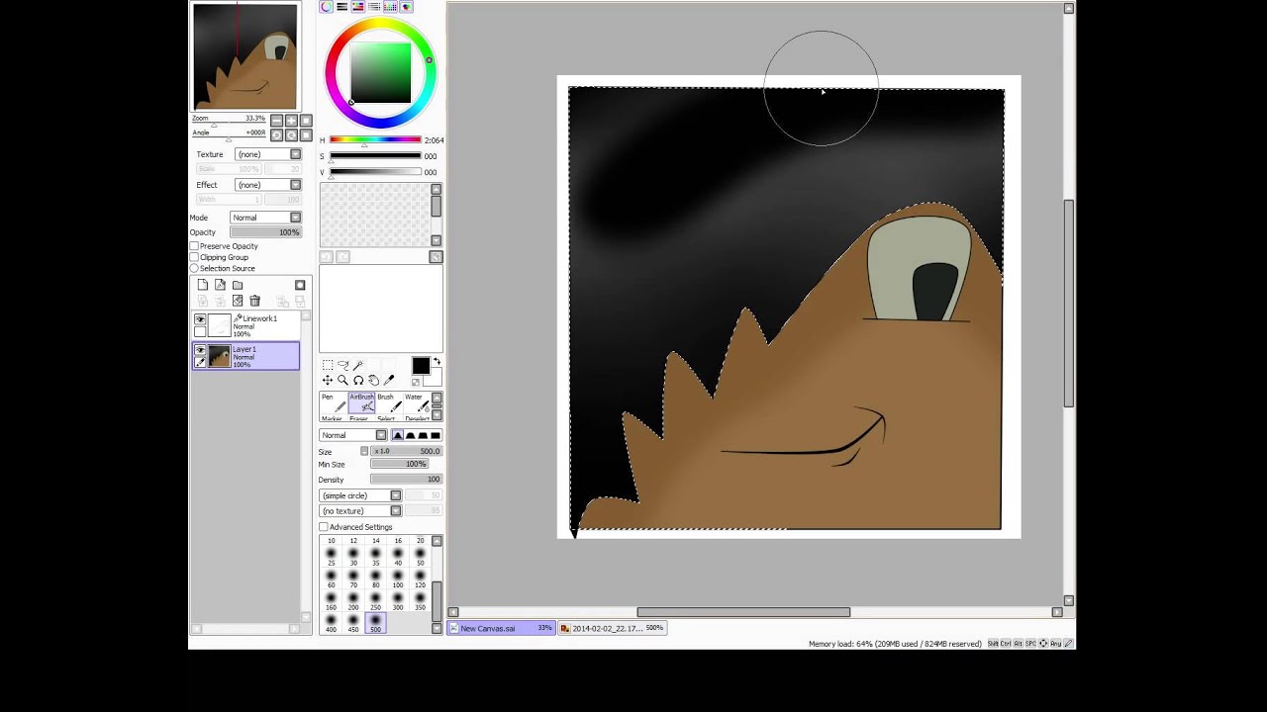Show the color mixer panel icon
1267x712 pixels.
374,7
